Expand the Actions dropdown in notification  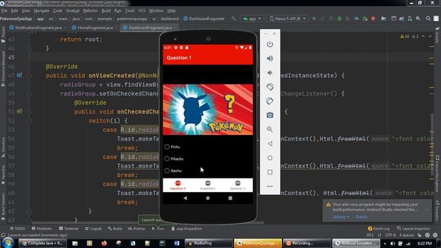[341, 217]
